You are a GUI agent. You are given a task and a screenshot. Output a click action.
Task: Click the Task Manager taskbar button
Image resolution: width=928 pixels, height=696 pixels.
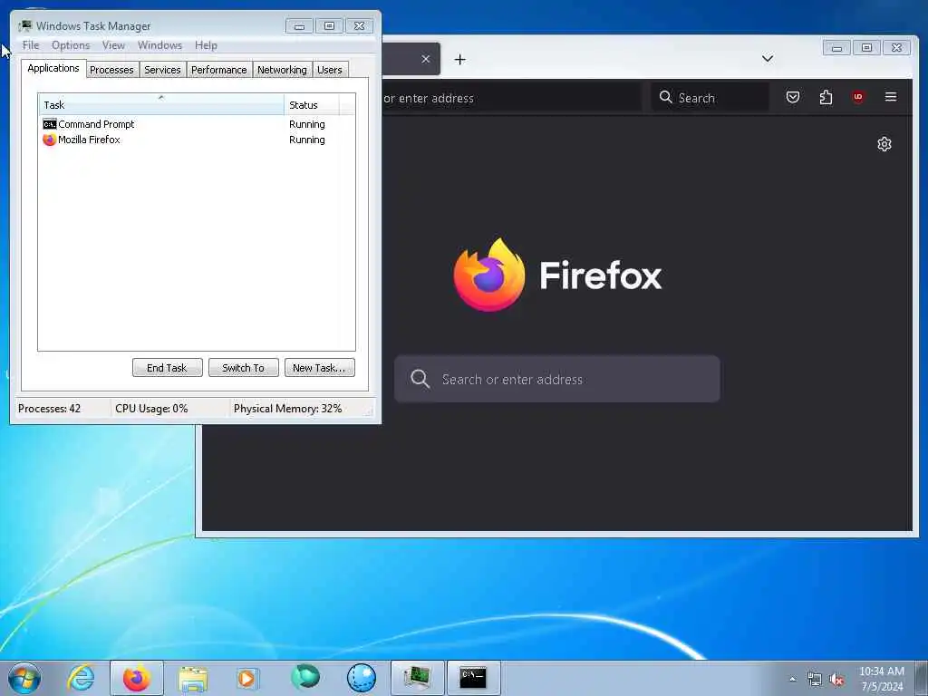point(417,678)
